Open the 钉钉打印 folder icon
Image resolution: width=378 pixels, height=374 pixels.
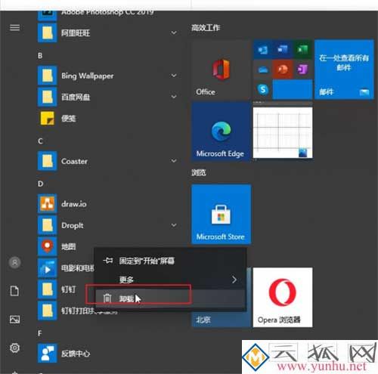tap(47, 311)
